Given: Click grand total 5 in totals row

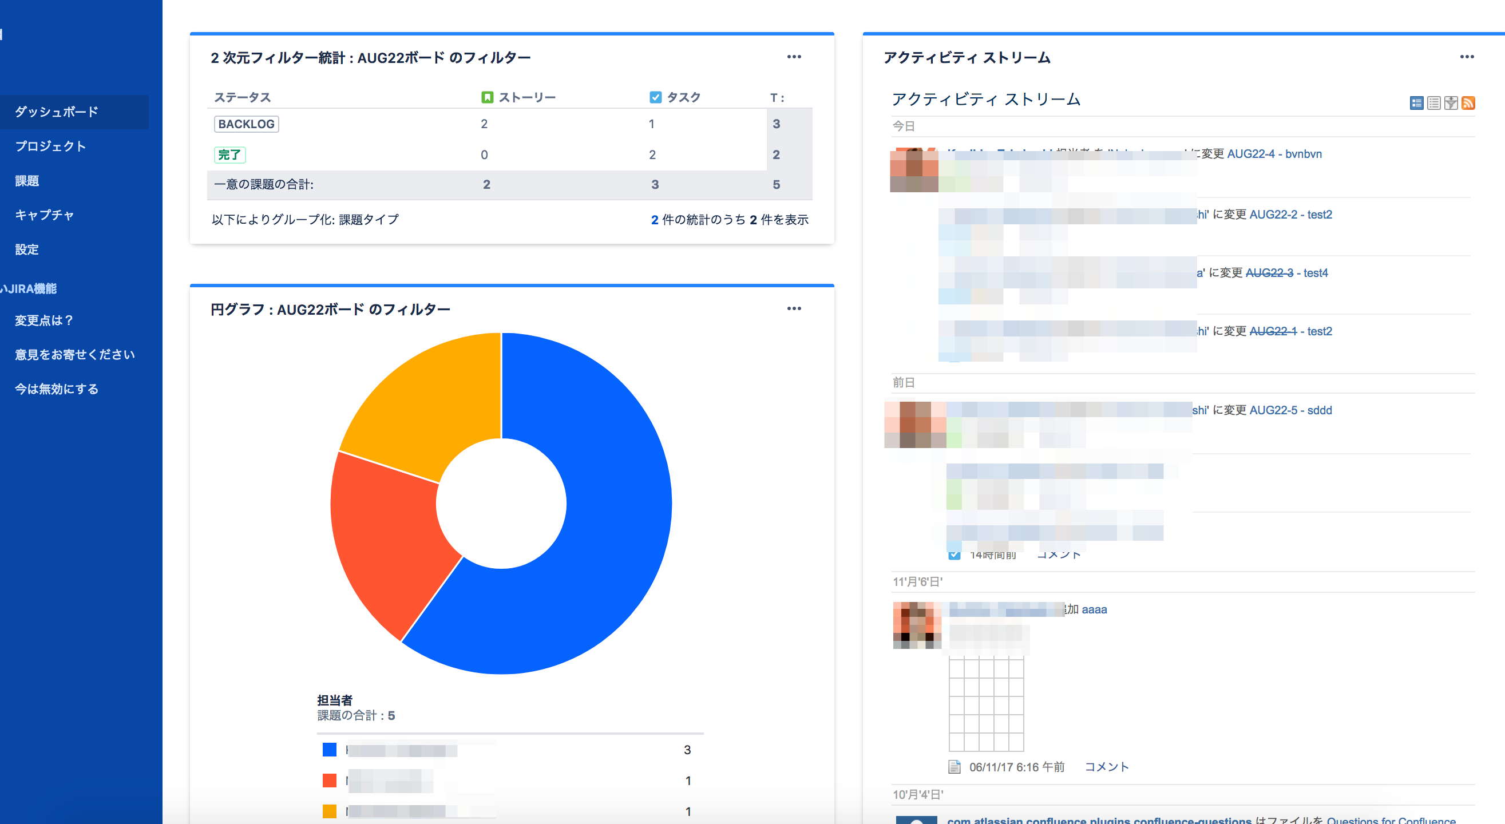Looking at the screenshot, I should point(777,185).
